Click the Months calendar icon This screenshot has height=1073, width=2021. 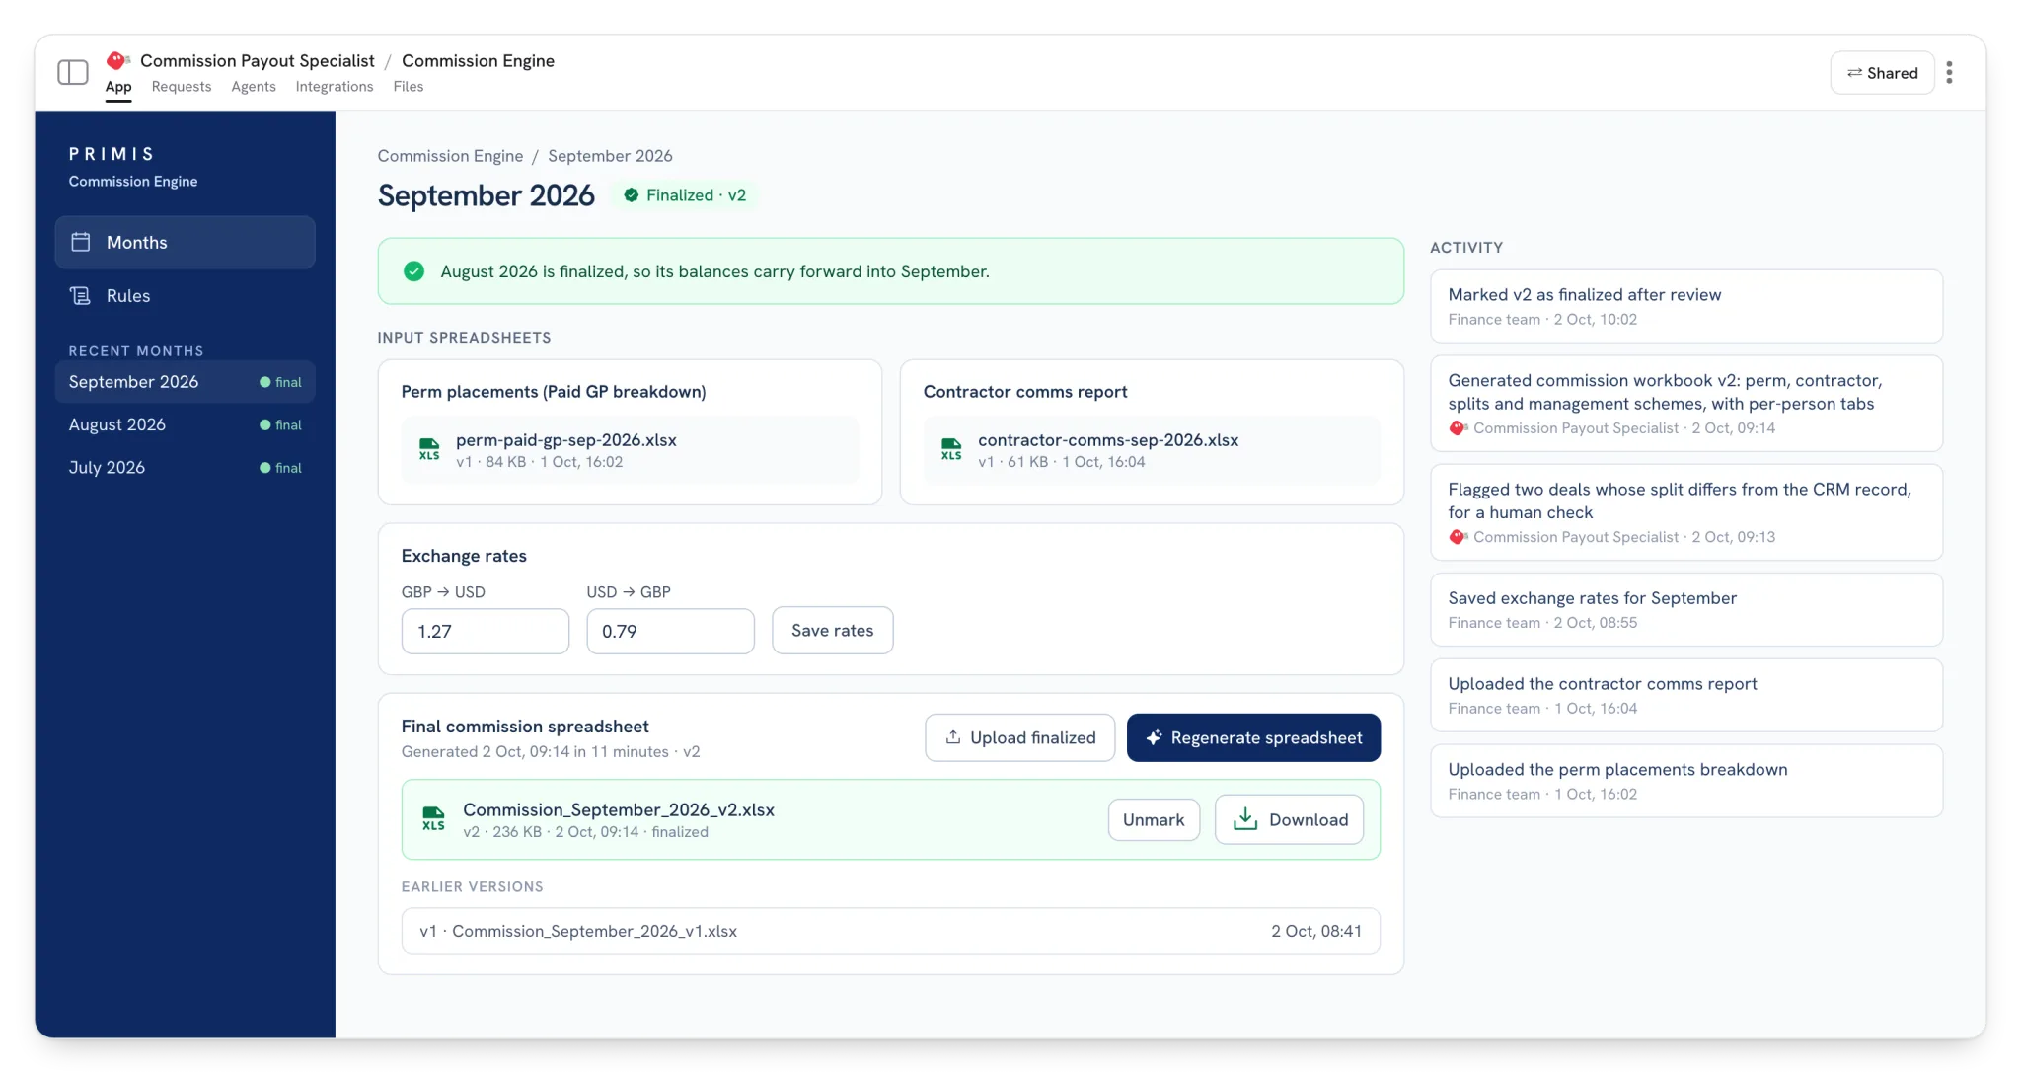[x=81, y=242]
